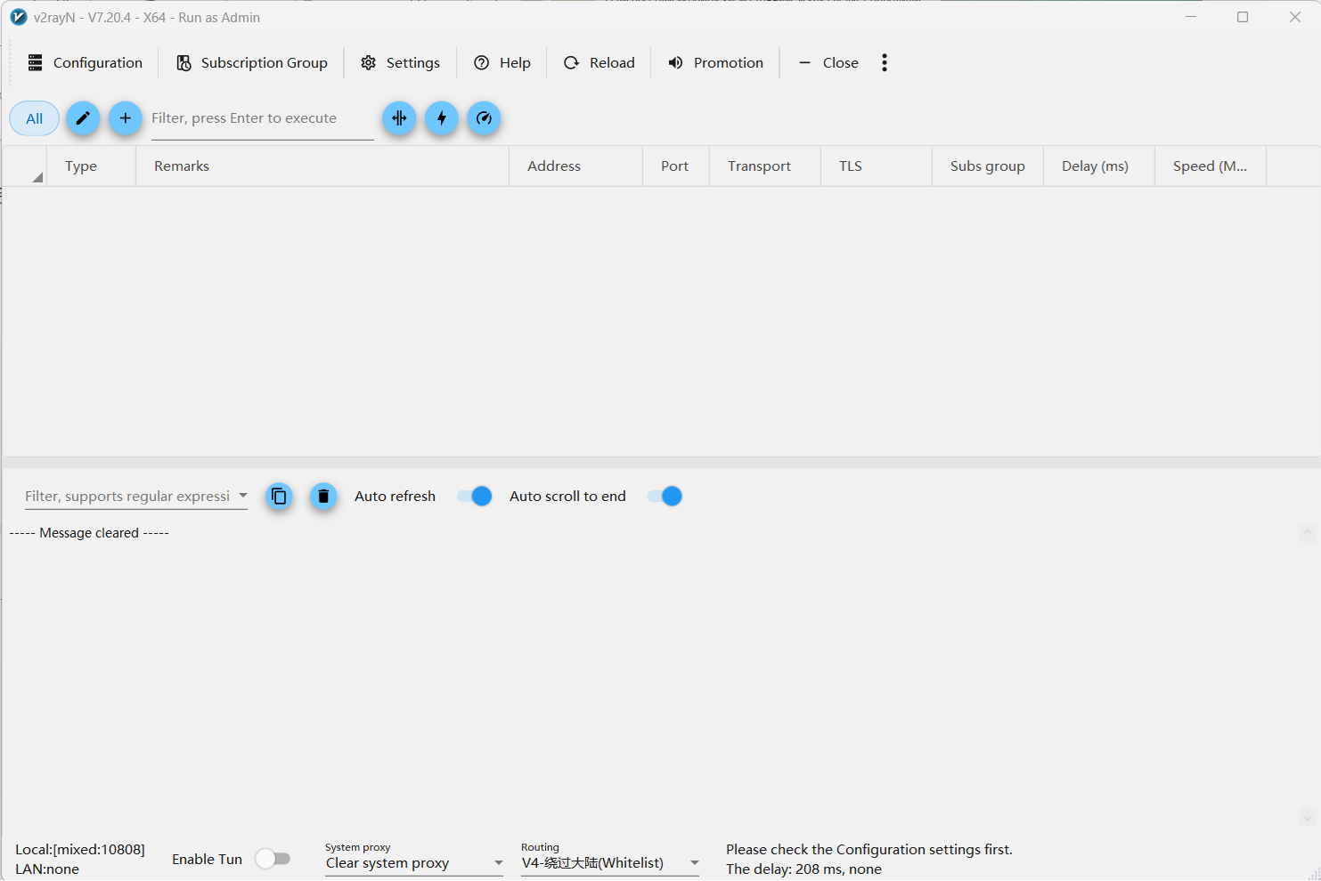Open the three-dot more options menu

[x=885, y=62]
